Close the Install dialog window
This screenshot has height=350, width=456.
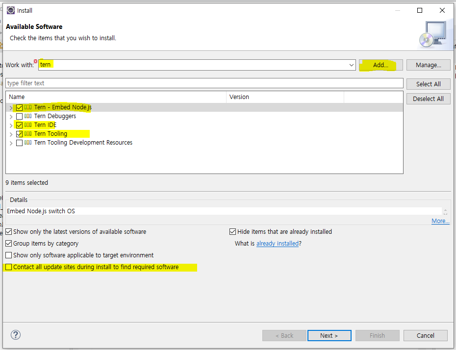click(x=442, y=10)
